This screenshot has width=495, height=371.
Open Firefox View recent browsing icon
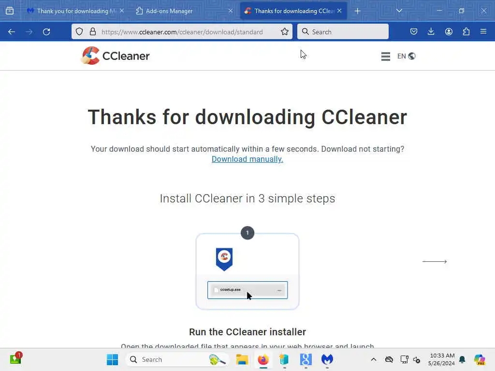tap(10, 11)
